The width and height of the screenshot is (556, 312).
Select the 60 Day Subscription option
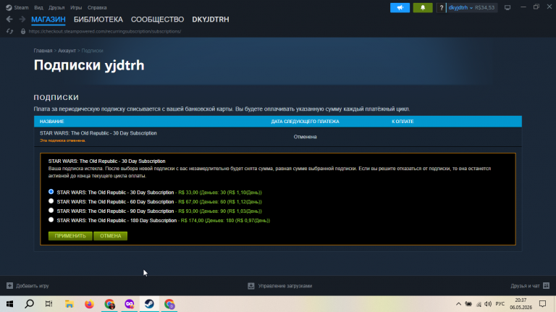coord(51,201)
